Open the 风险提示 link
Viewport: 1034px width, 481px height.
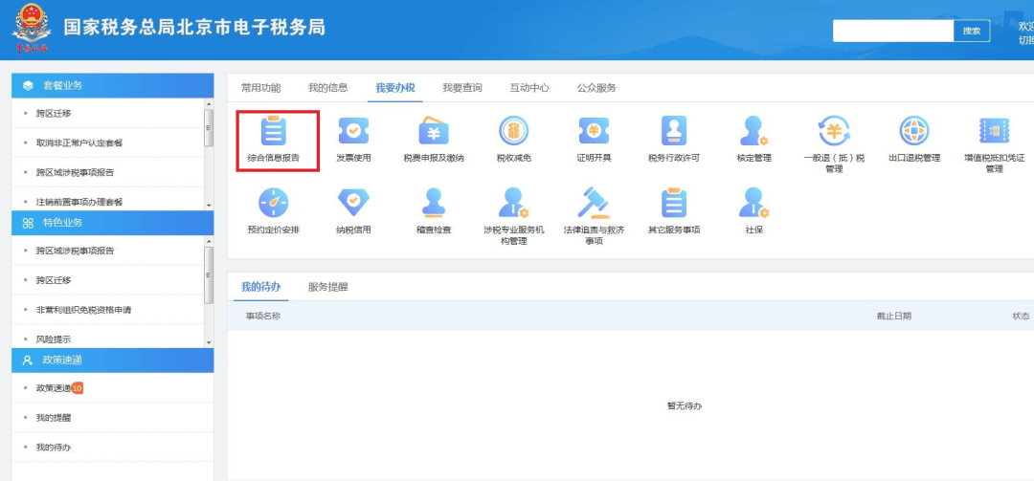point(54,339)
